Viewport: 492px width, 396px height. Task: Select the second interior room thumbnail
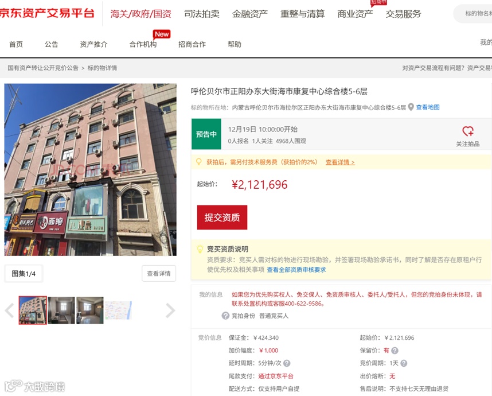tap(61, 310)
